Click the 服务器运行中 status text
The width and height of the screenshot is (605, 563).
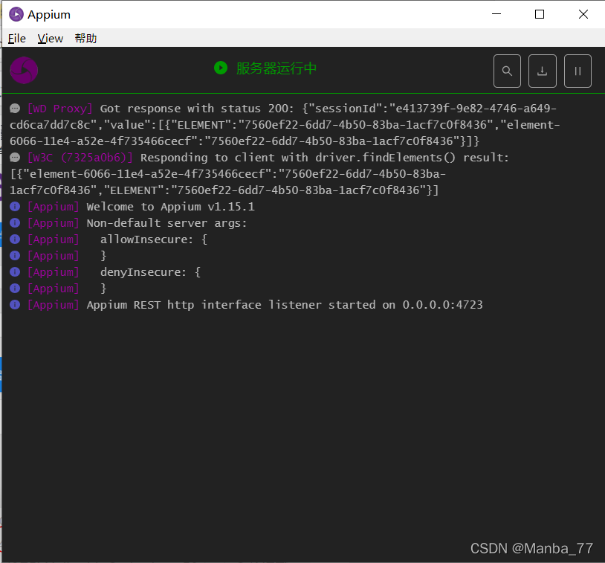pos(276,68)
